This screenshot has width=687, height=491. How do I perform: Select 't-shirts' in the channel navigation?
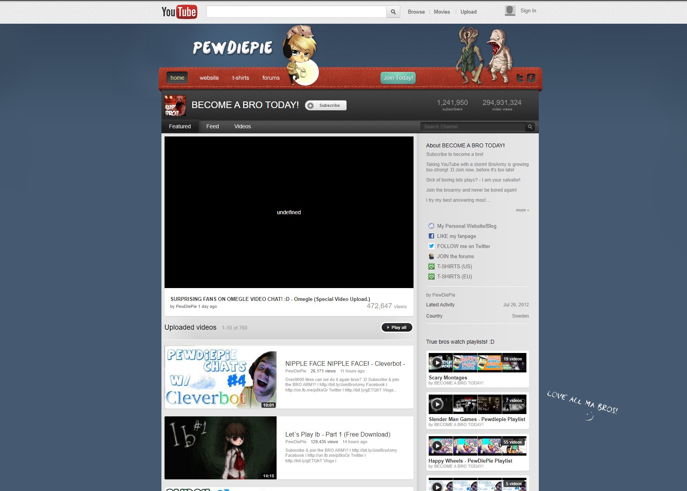click(240, 78)
